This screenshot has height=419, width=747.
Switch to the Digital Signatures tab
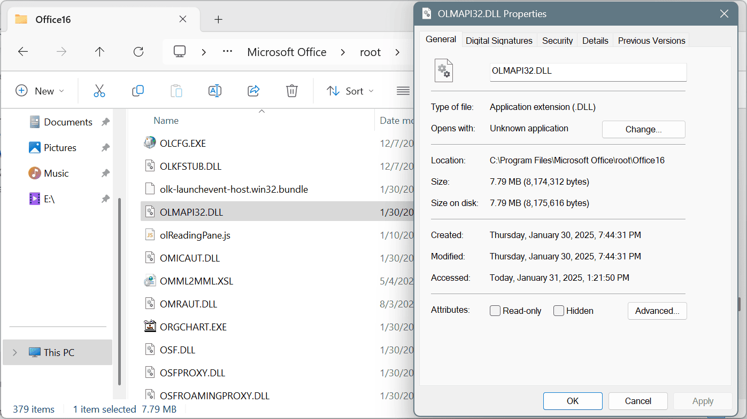point(499,41)
